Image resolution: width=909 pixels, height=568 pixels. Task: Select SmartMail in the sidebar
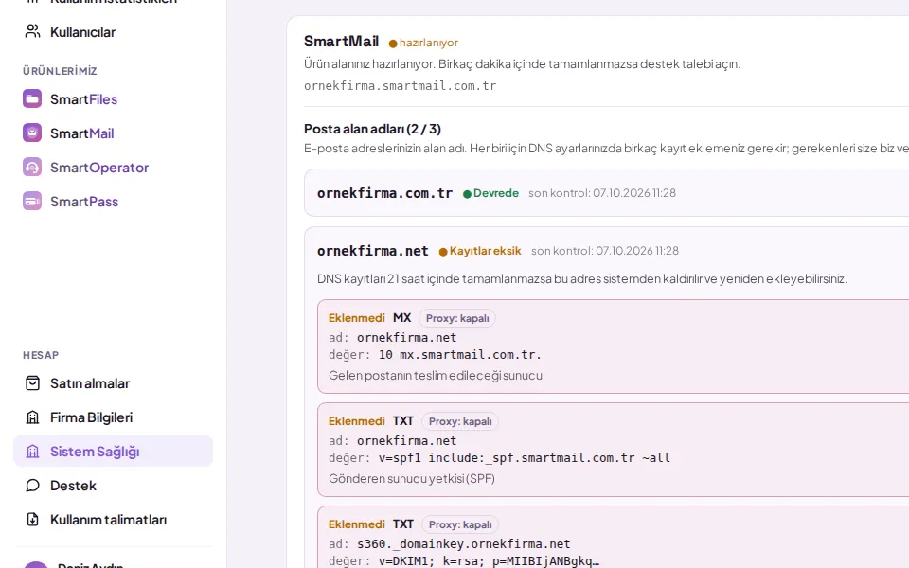click(x=81, y=133)
